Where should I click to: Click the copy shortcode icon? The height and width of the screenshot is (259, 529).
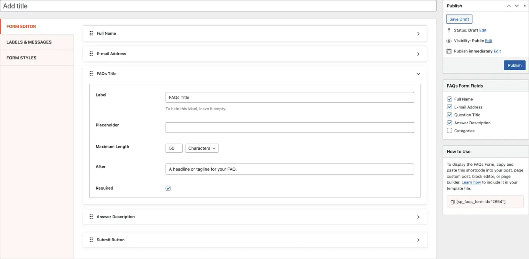452,202
